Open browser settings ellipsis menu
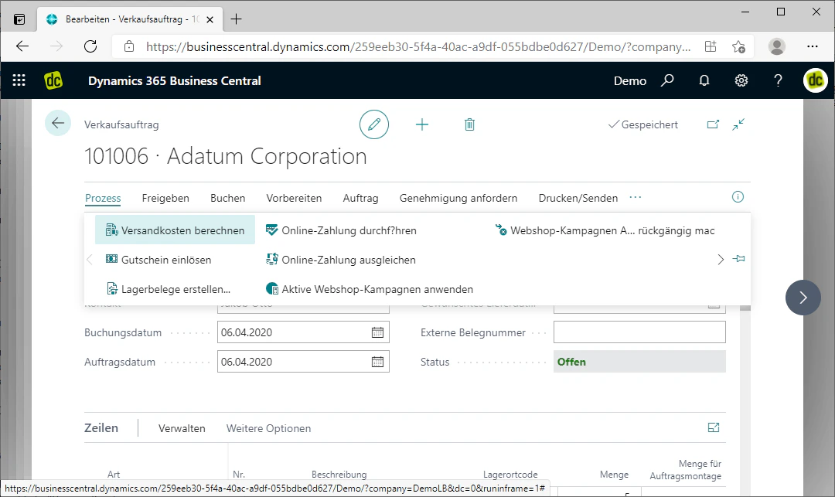Image resolution: width=835 pixels, height=497 pixels. (812, 46)
